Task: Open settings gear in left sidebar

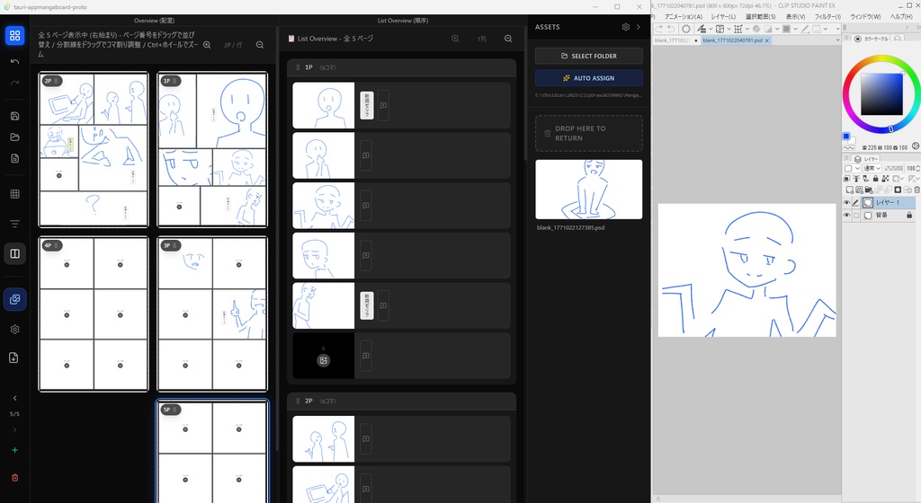Action: point(14,330)
